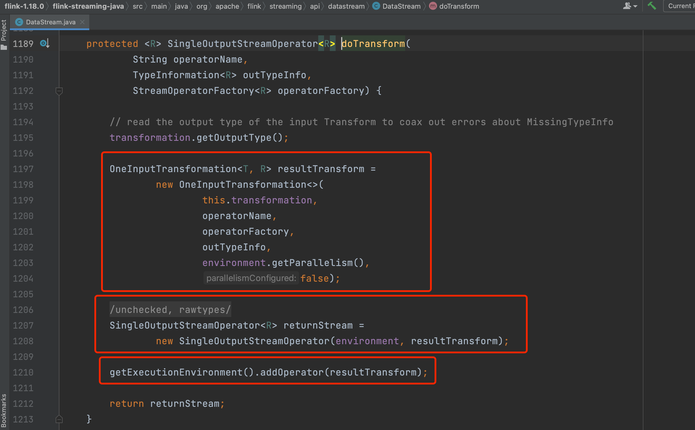
Task: Click the parallelismConfigured inlay hint
Action: pyautogui.click(x=251, y=278)
